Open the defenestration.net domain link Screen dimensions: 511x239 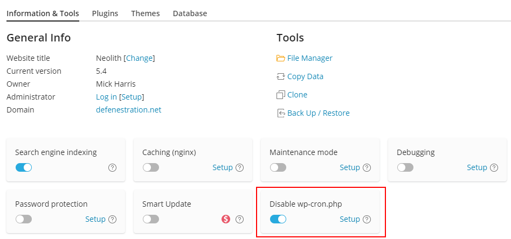click(x=128, y=110)
